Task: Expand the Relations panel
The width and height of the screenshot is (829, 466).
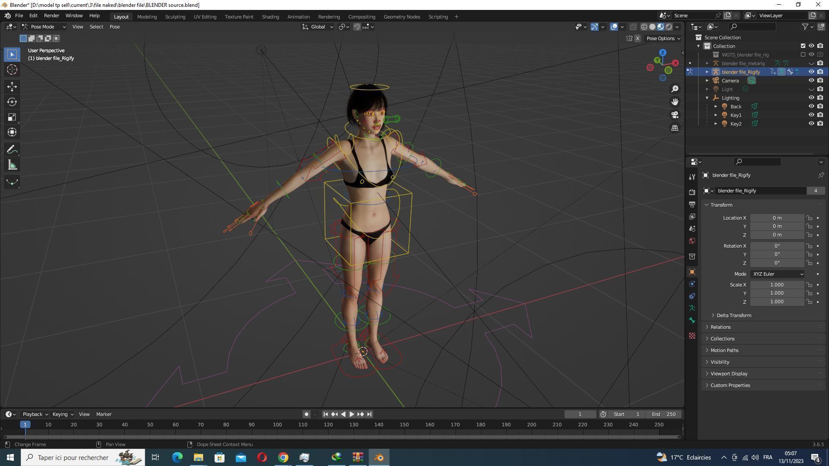Action: coord(720,327)
